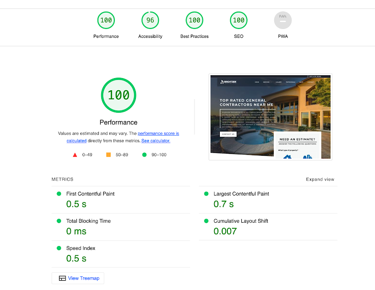This screenshot has height=290, width=375.
Task: Click the SEO gauge showing 100
Action: [x=238, y=20]
